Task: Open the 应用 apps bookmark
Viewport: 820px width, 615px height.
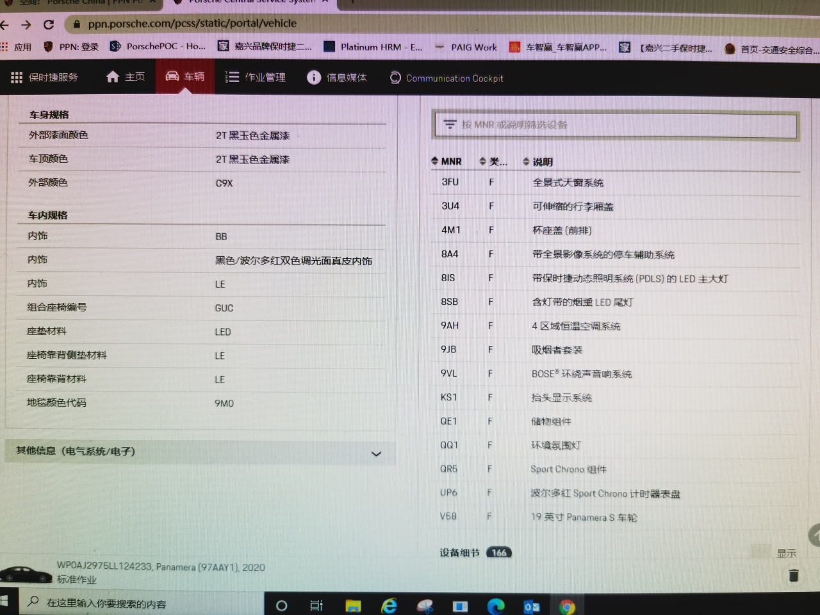Action: click(16, 47)
